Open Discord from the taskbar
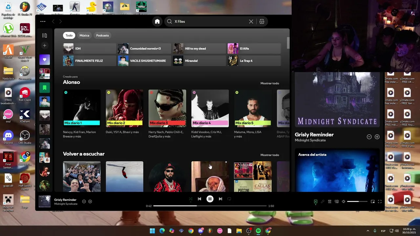The width and height of the screenshot is (420, 236). click(200, 231)
